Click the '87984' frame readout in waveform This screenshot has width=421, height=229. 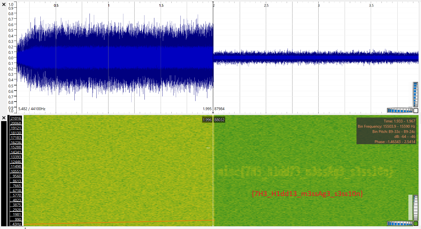[x=219, y=109]
